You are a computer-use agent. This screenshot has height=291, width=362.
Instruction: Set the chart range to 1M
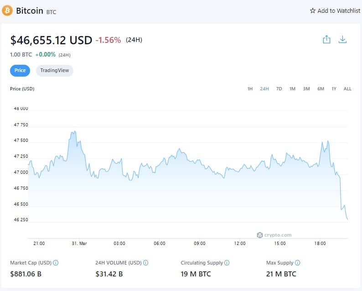click(293, 88)
